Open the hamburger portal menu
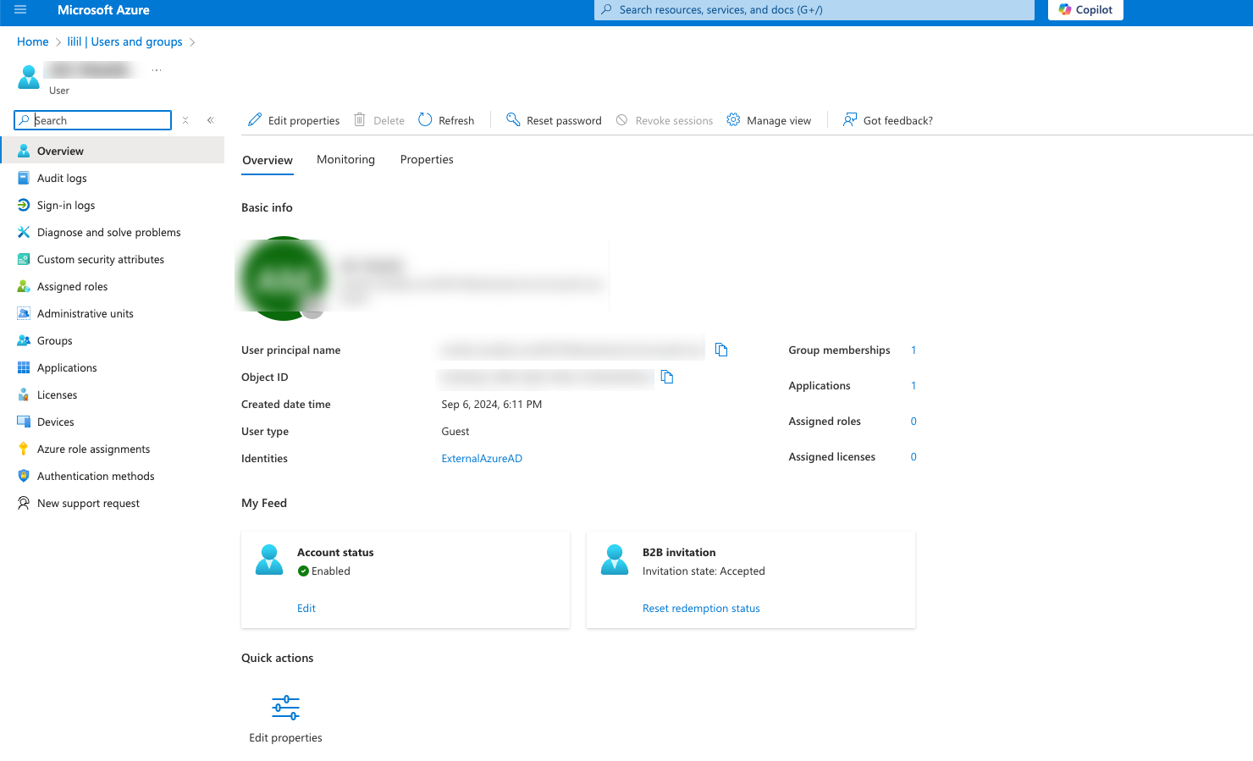The width and height of the screenshot is (1253, 761). [20, 10]
